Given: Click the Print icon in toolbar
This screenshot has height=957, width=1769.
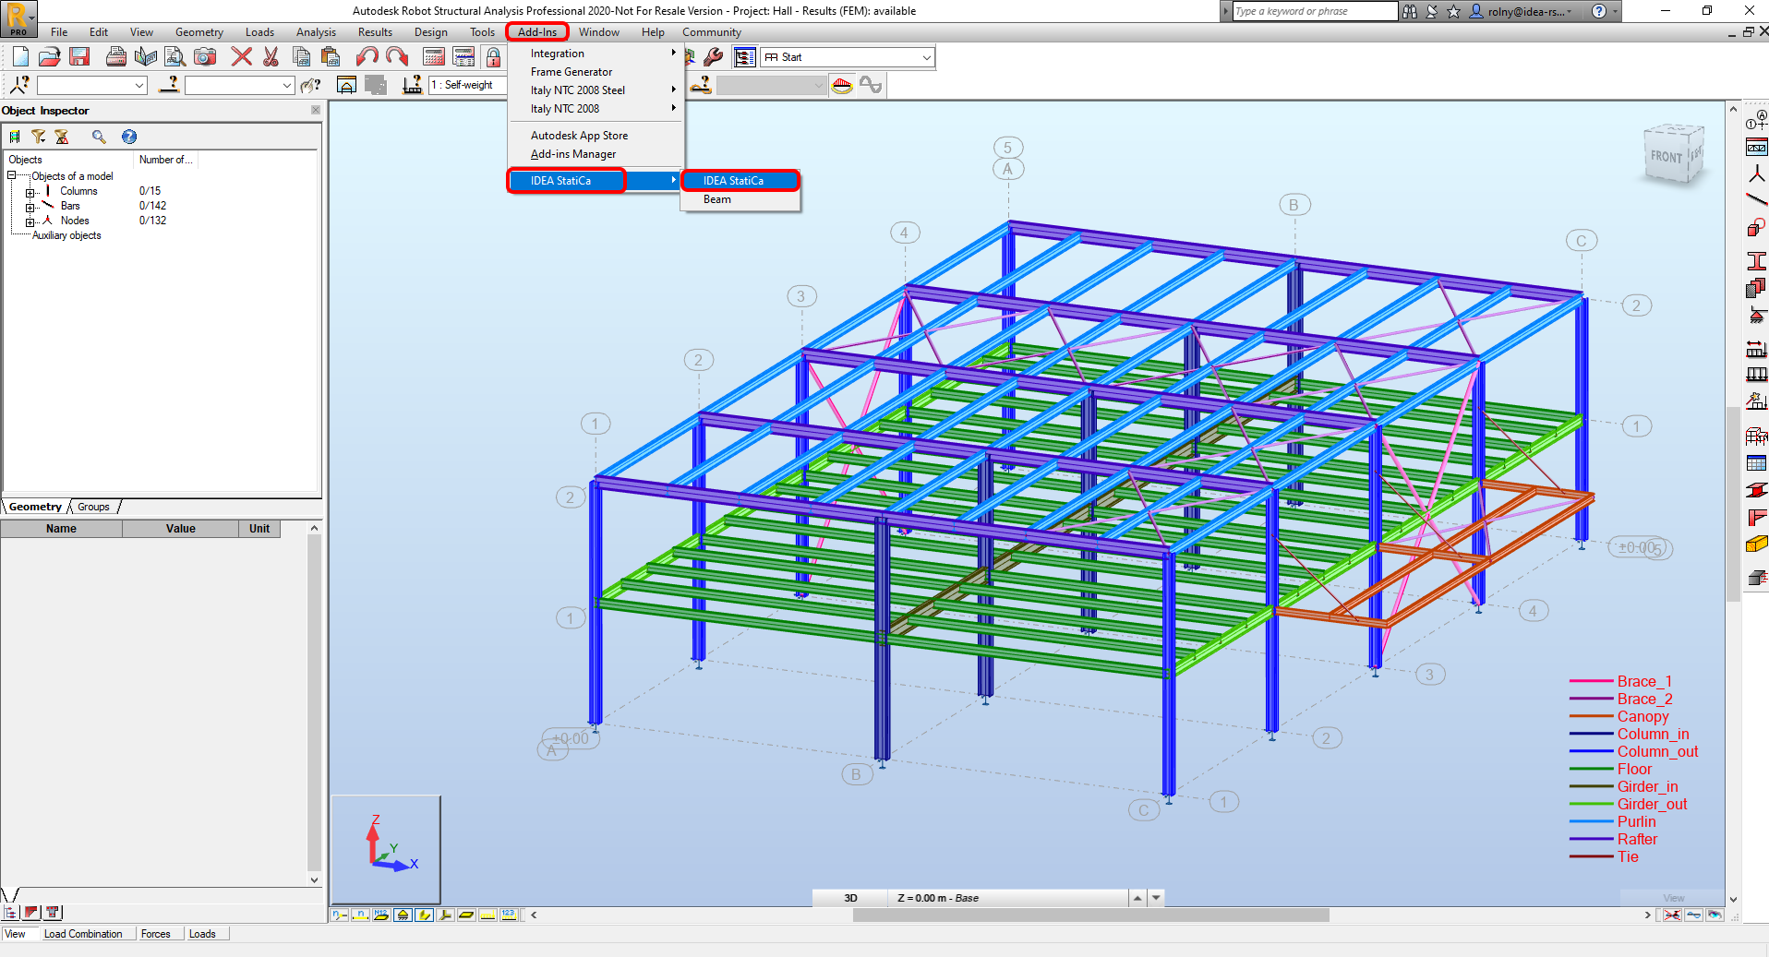Looking at the screenshot, I should point(115,57).
